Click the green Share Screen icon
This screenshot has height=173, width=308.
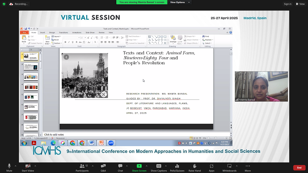coord(139,166)
